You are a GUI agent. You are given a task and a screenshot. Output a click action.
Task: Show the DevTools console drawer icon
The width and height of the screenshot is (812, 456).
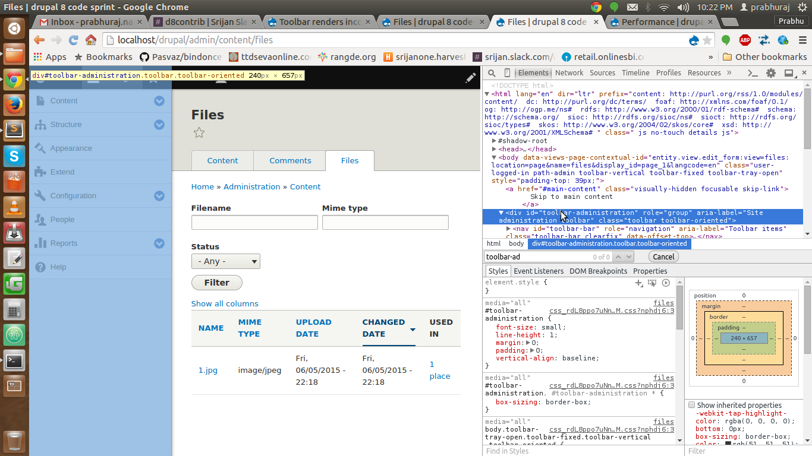tap(753, 73)
